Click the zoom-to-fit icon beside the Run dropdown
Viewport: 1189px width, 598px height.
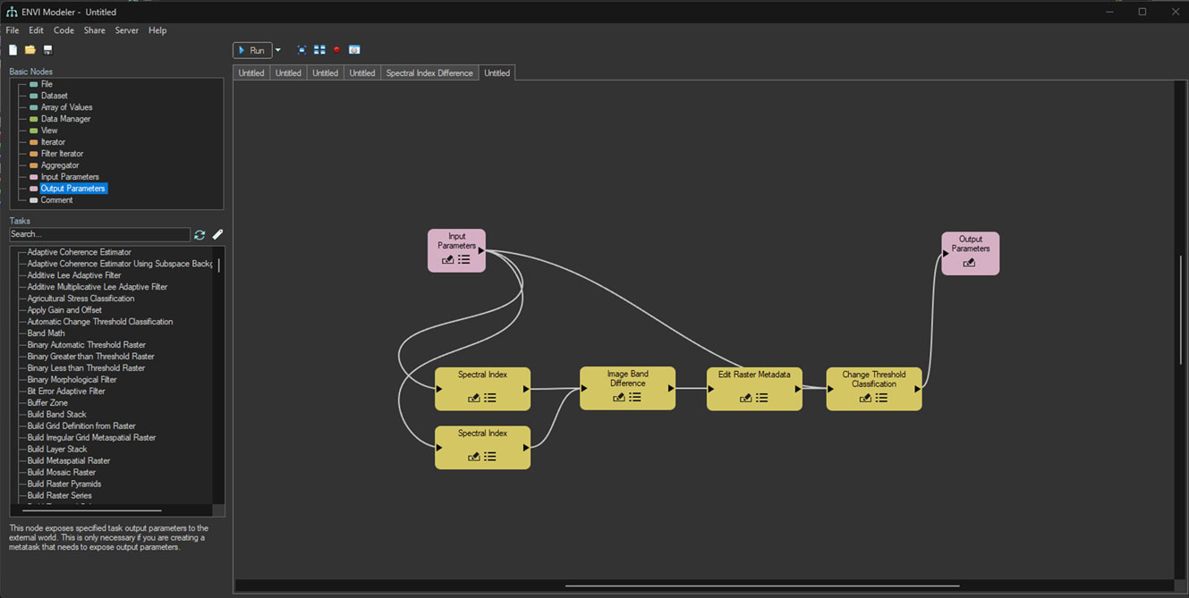301,50
